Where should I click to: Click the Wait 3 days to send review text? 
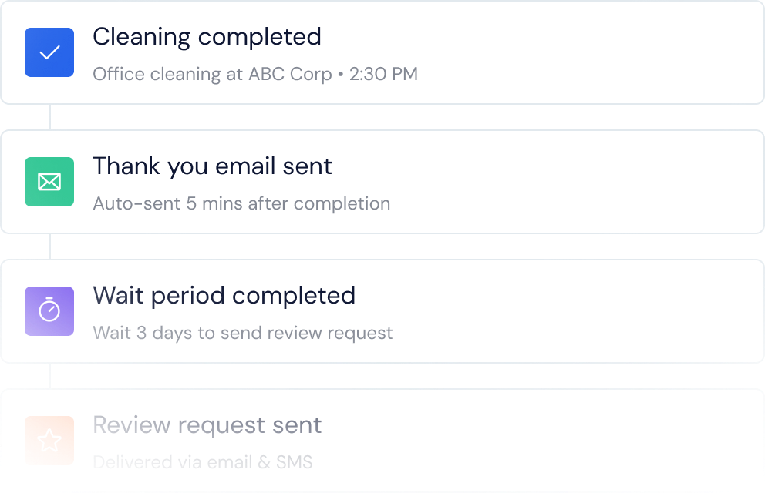tap(242, 333)
